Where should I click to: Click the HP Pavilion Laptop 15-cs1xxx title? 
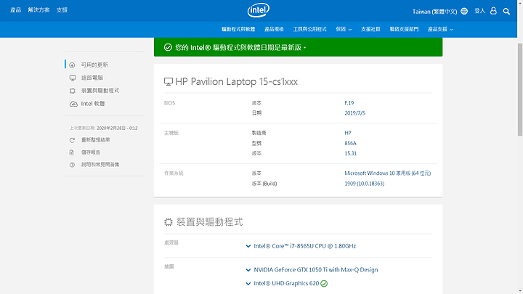point(236,81)
